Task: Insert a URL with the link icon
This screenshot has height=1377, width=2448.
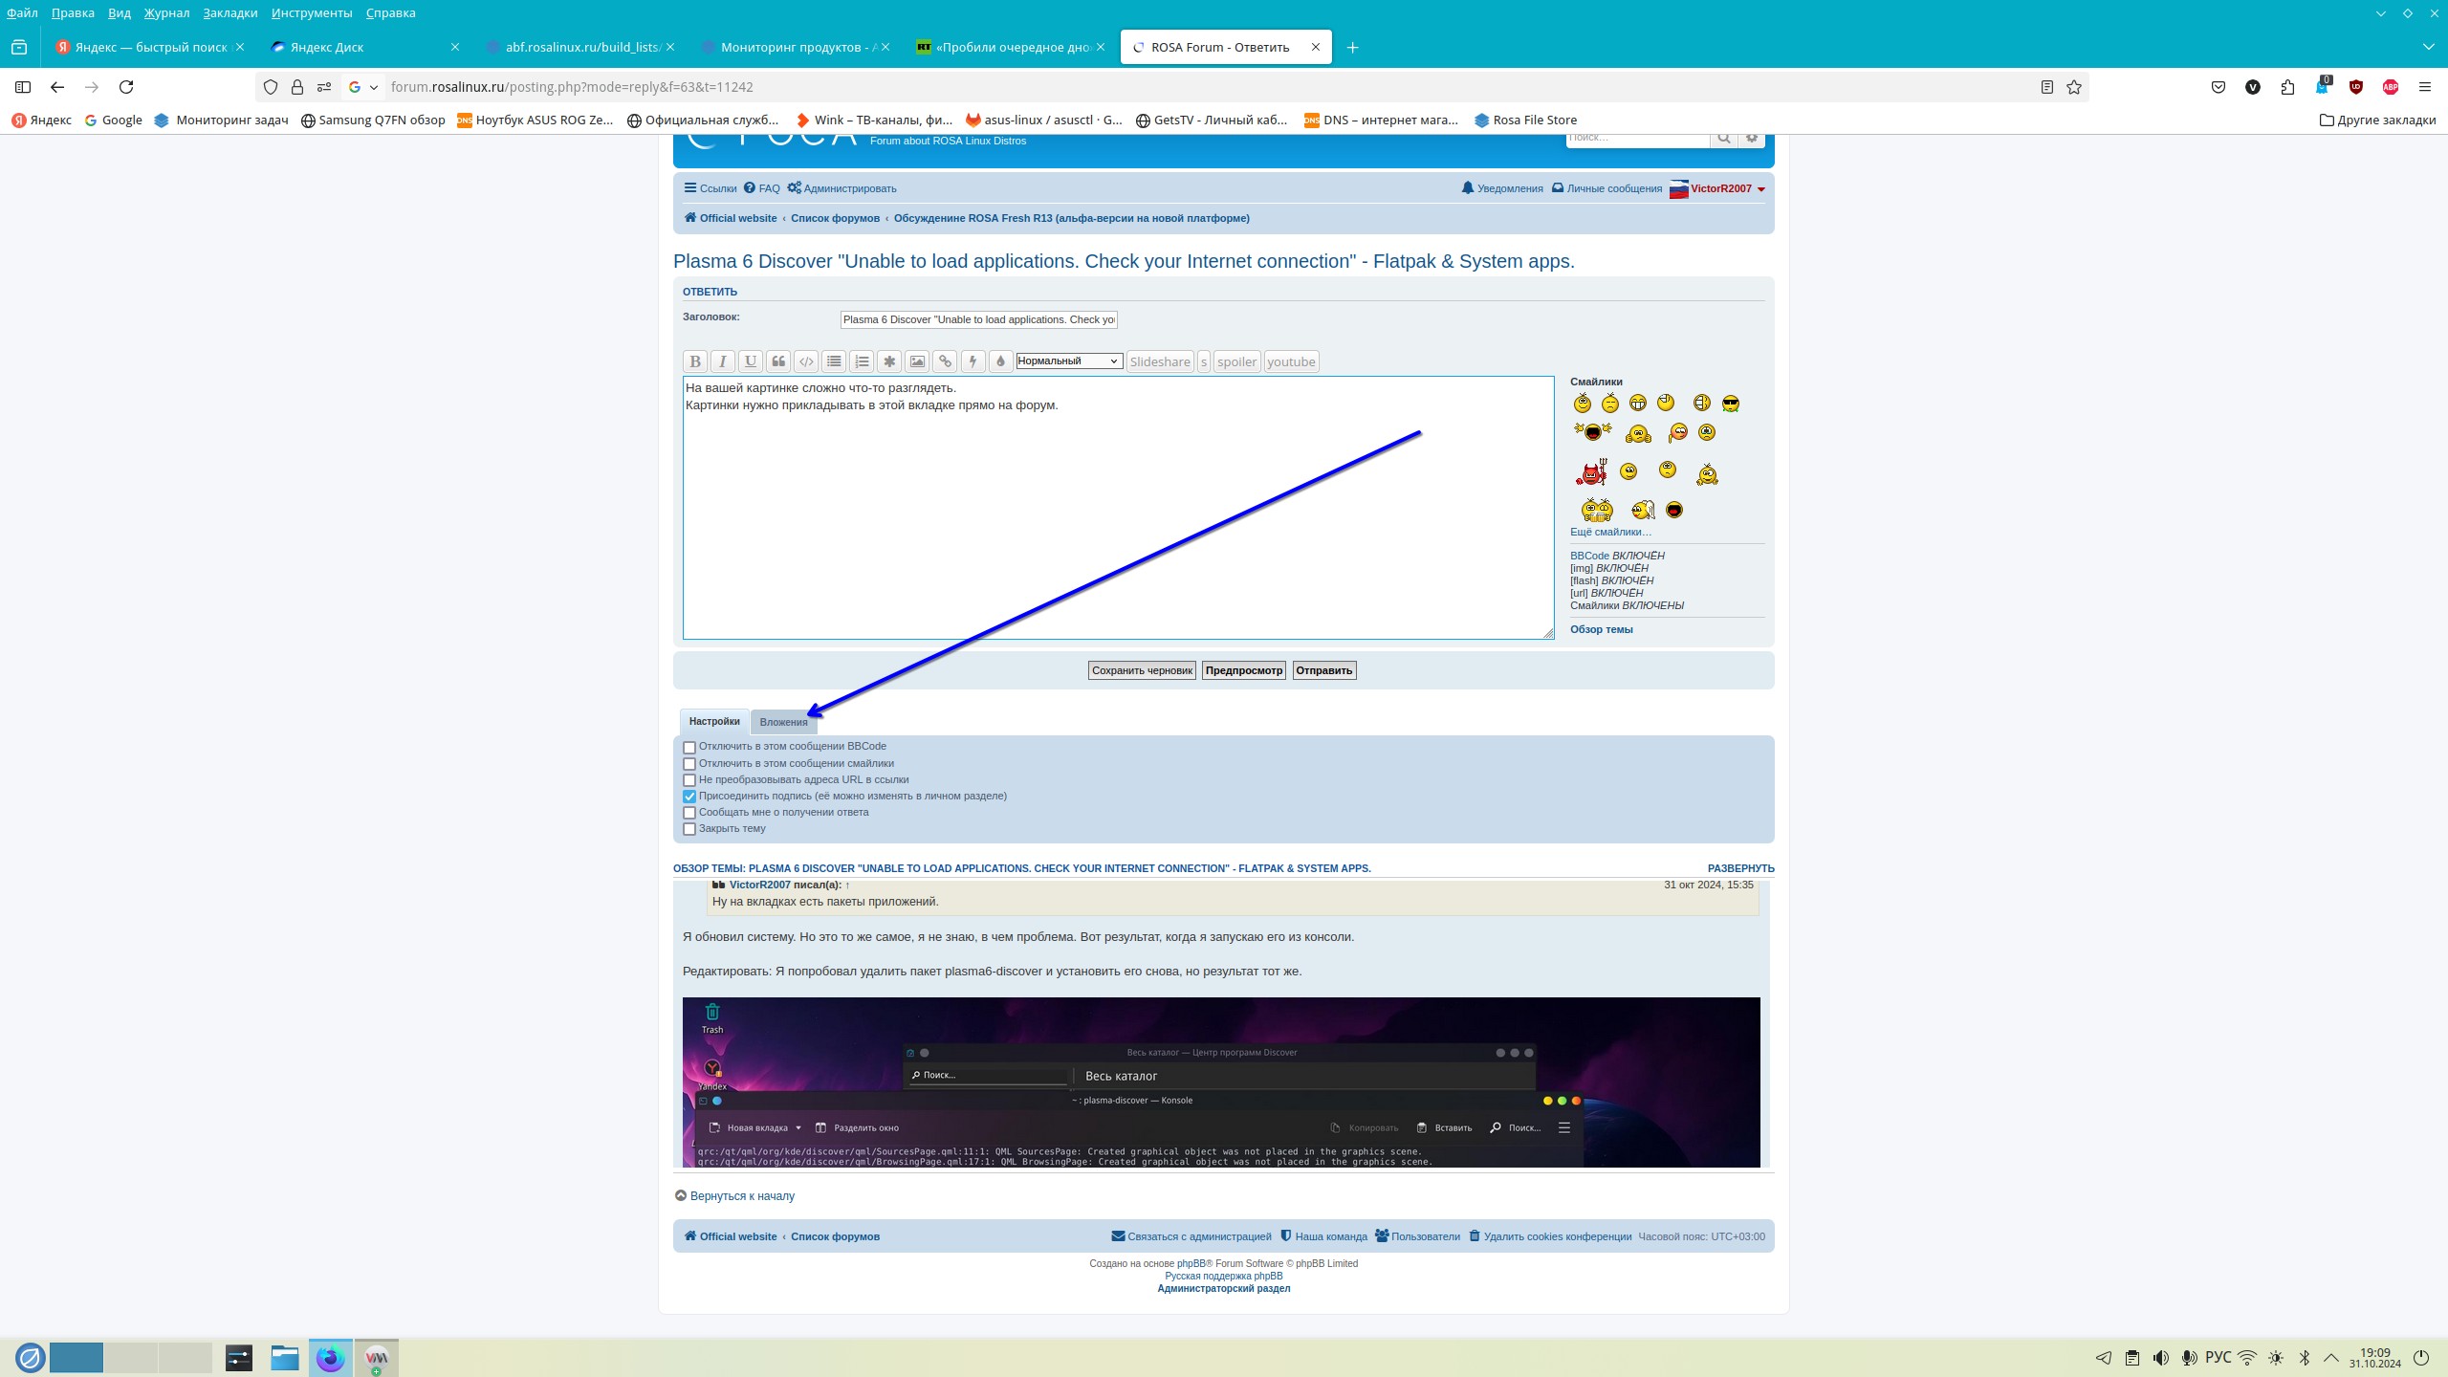Action: 945,361
